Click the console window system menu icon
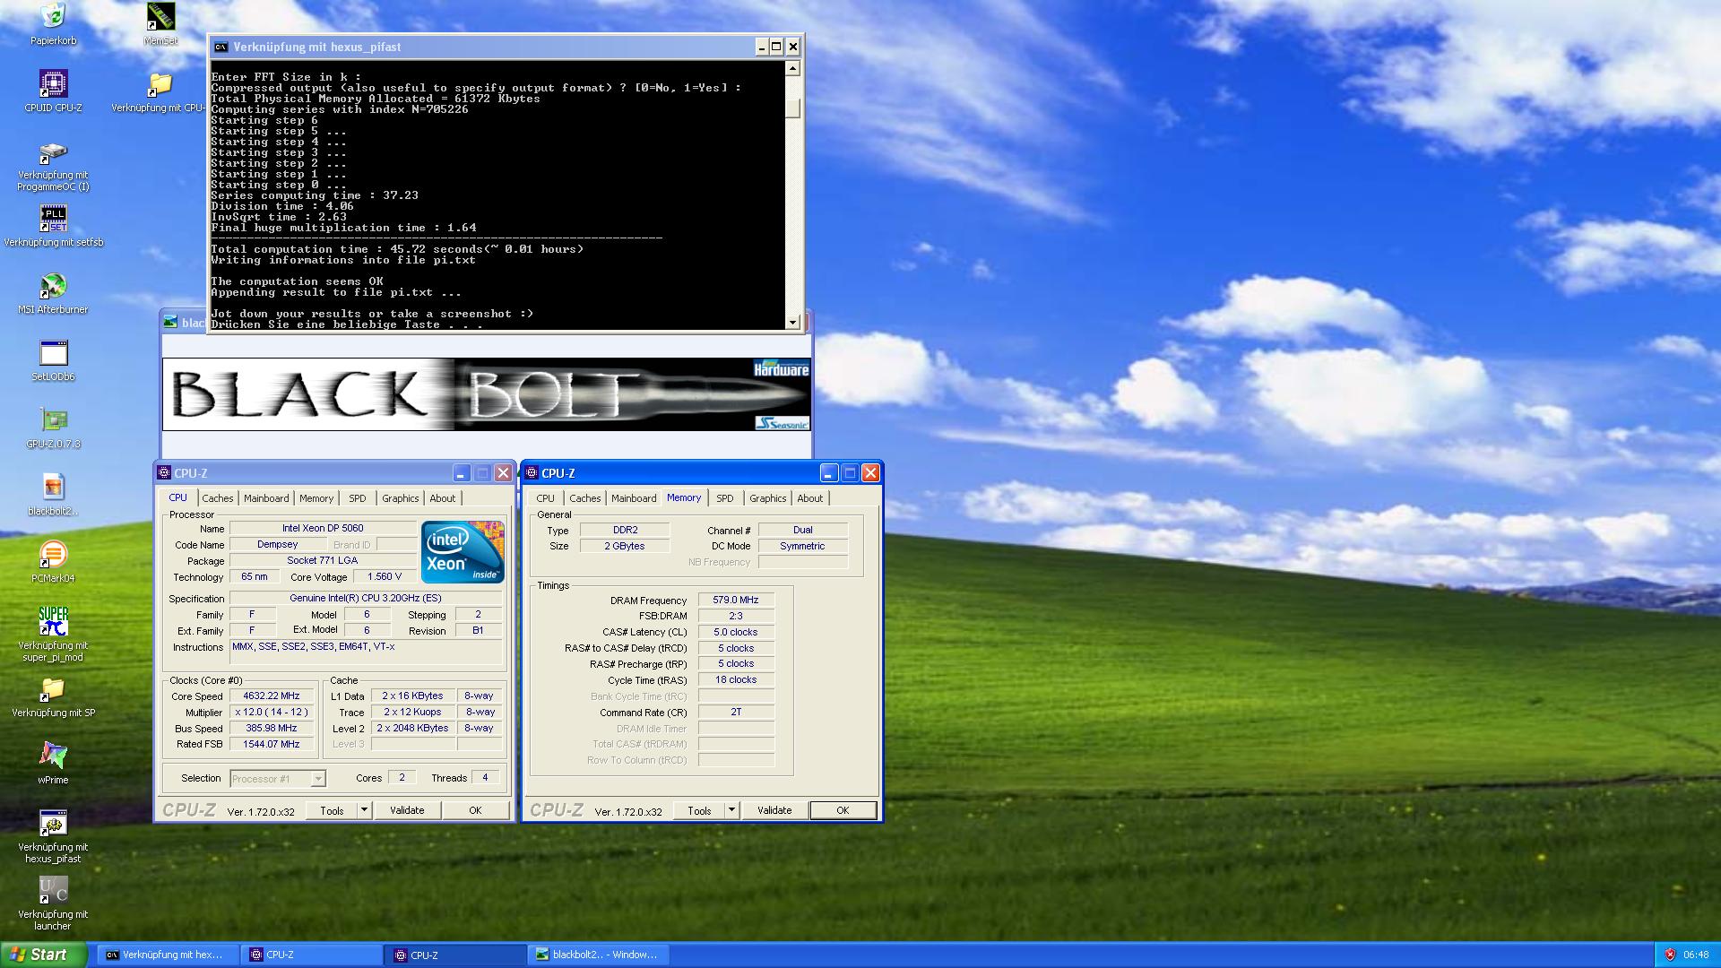Viewport: 1721px width, 968px height. (221, 47)
